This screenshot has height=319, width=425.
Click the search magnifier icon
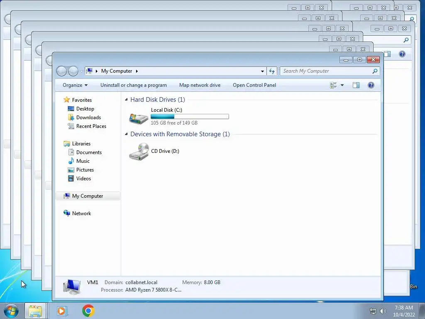pyautogui.click(x=375, y=71)
